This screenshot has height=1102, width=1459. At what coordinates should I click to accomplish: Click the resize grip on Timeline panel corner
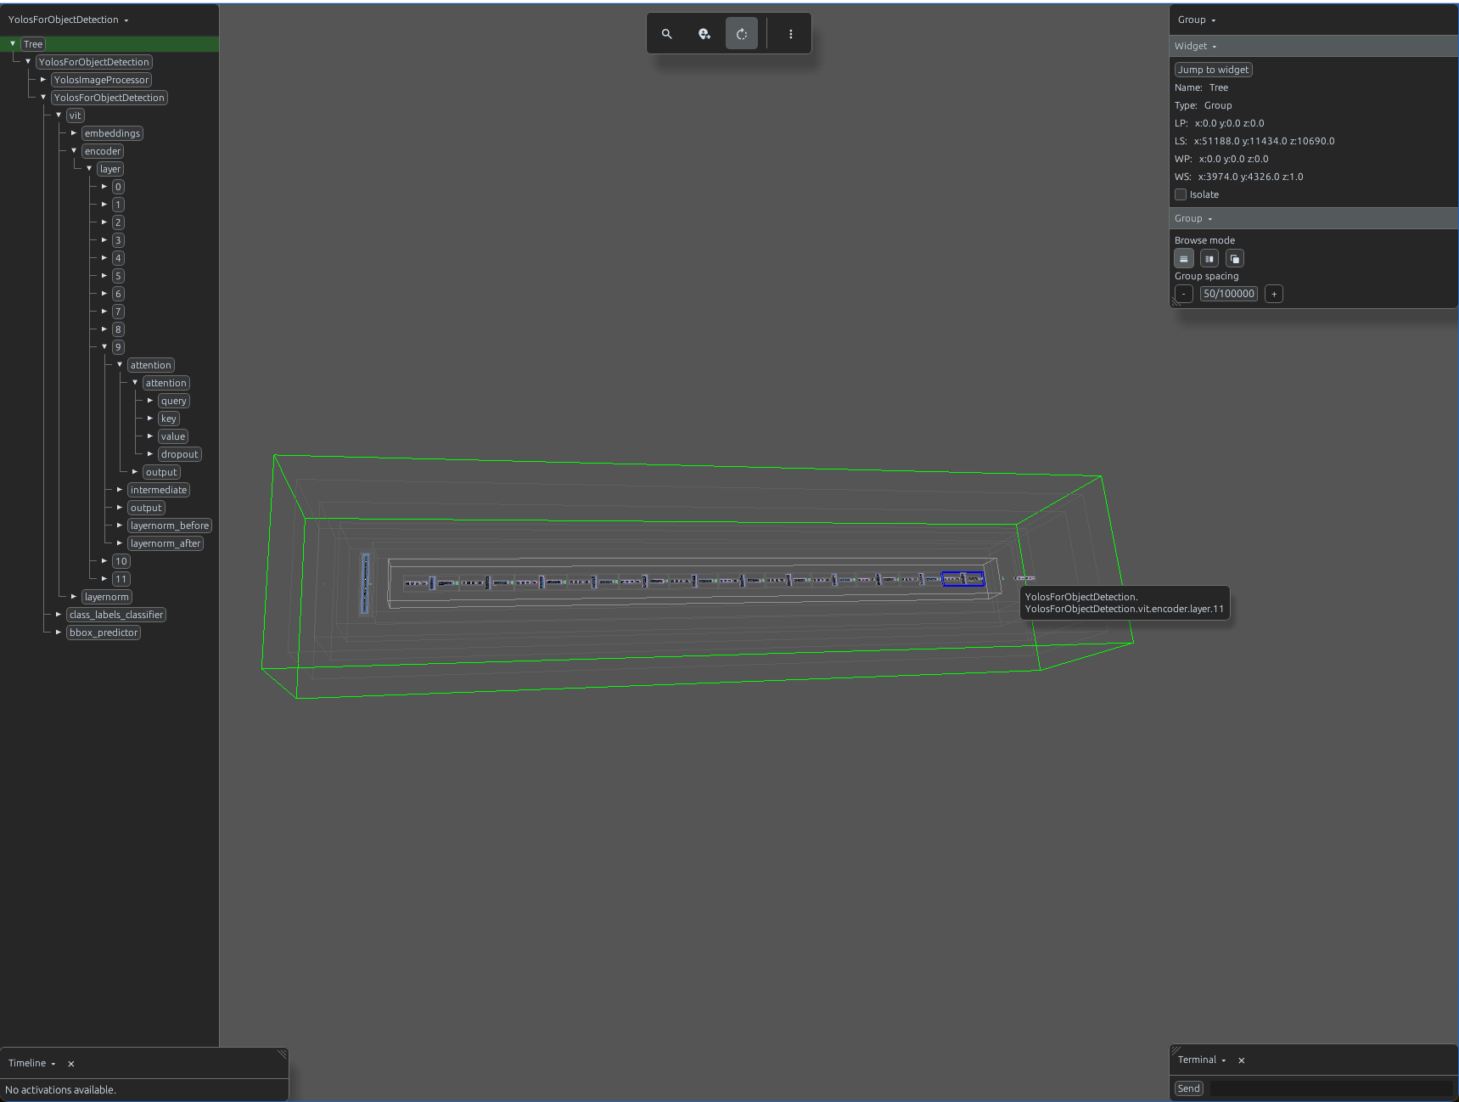tap(283, 1054)
